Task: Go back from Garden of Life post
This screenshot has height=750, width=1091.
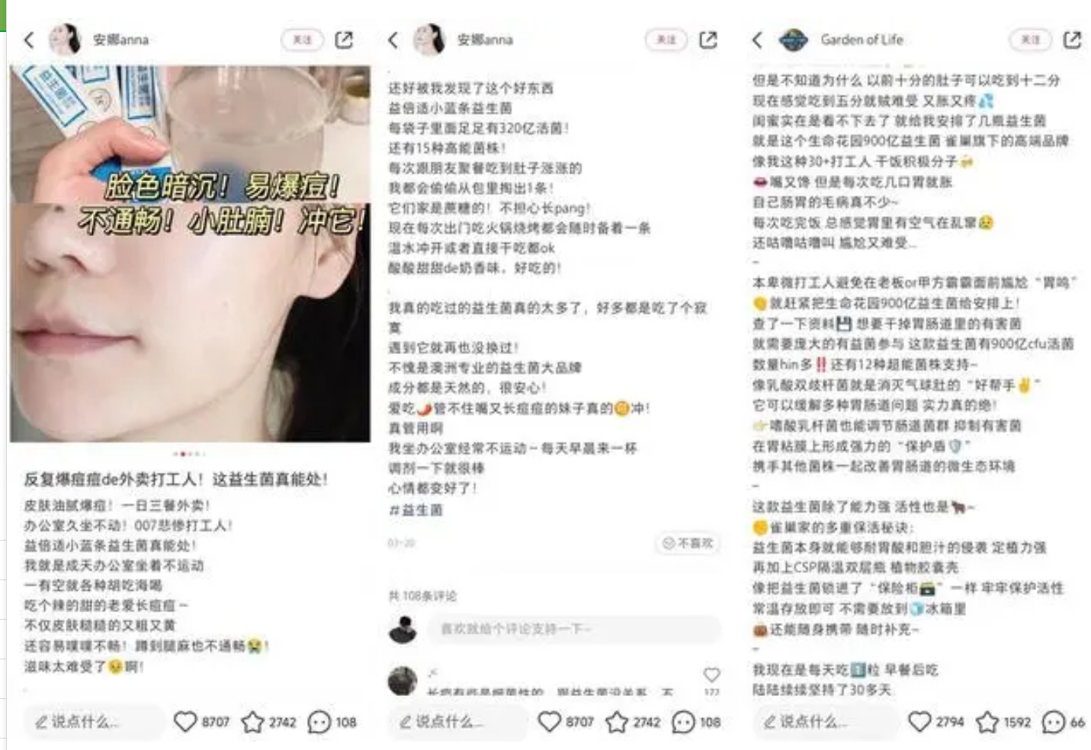Action: 757,40
